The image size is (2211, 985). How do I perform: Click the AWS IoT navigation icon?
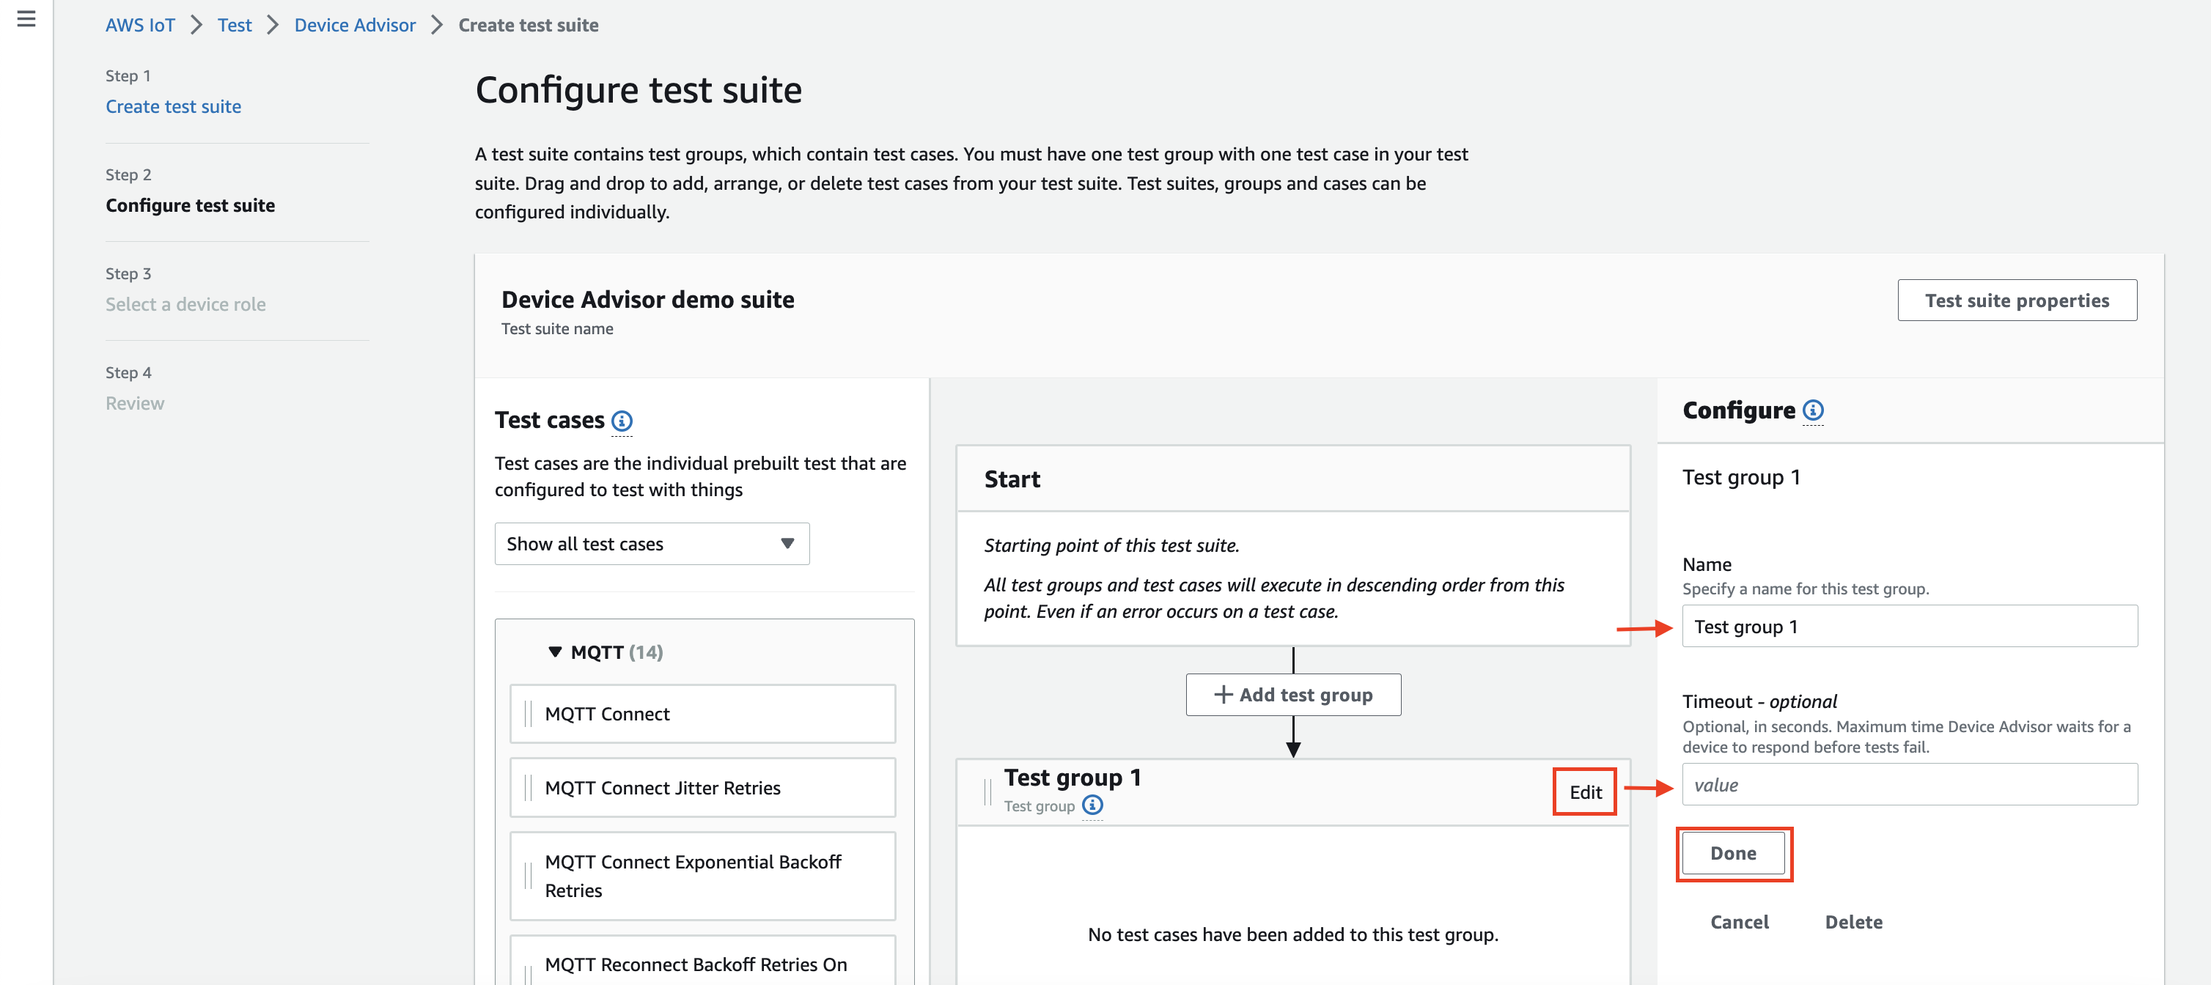(x=24, y=23)
